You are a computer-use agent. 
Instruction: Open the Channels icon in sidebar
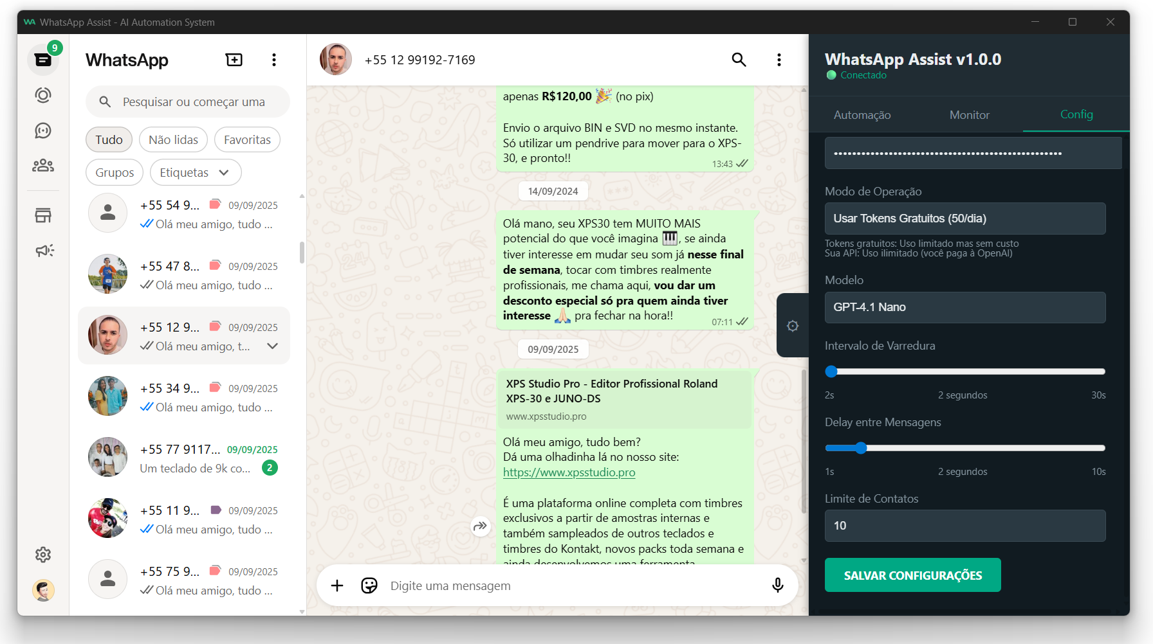[x=43, y=130]
